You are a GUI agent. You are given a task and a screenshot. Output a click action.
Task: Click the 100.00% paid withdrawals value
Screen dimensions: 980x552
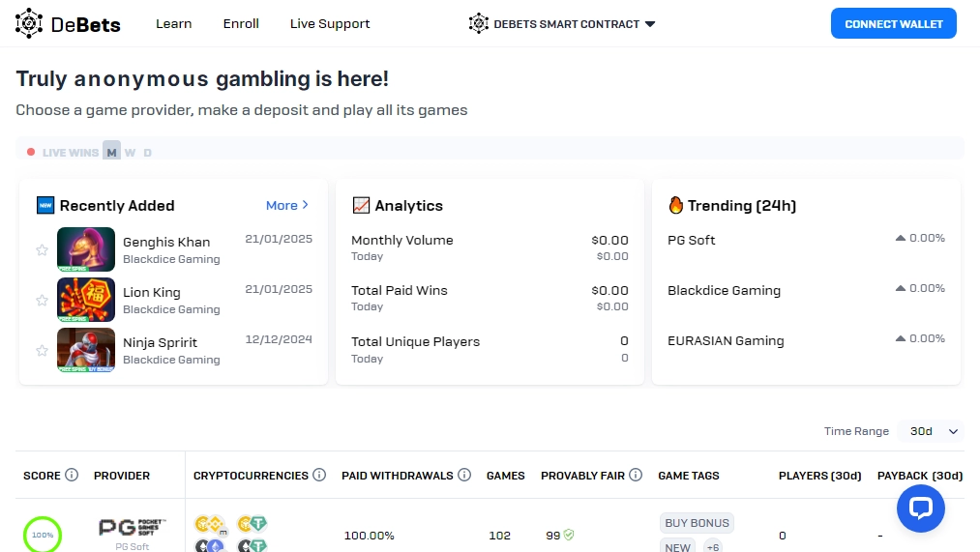pyautogui.click(x=369, y=536)
